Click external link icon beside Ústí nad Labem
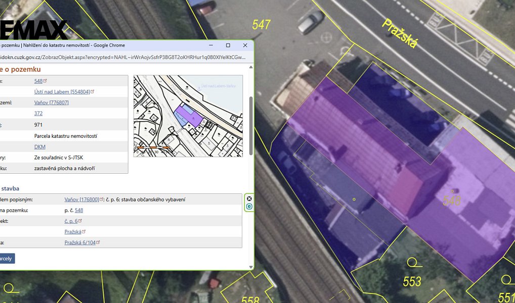515x303 pixels. 92,91
